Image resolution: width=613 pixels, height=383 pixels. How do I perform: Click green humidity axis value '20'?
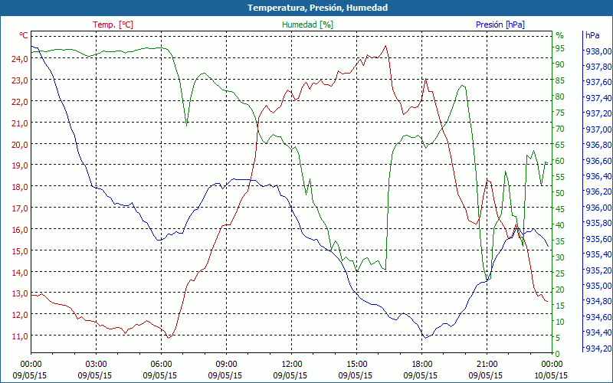(560, 290)
